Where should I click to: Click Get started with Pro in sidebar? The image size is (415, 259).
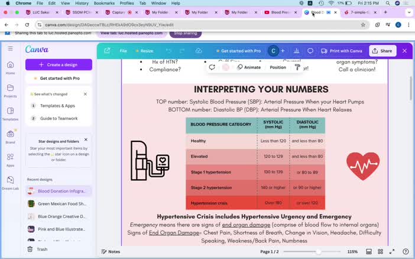tap(59, 79)
